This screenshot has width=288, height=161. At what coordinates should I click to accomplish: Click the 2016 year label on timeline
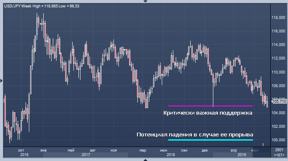pyautogui.click(x=24, y=155)
